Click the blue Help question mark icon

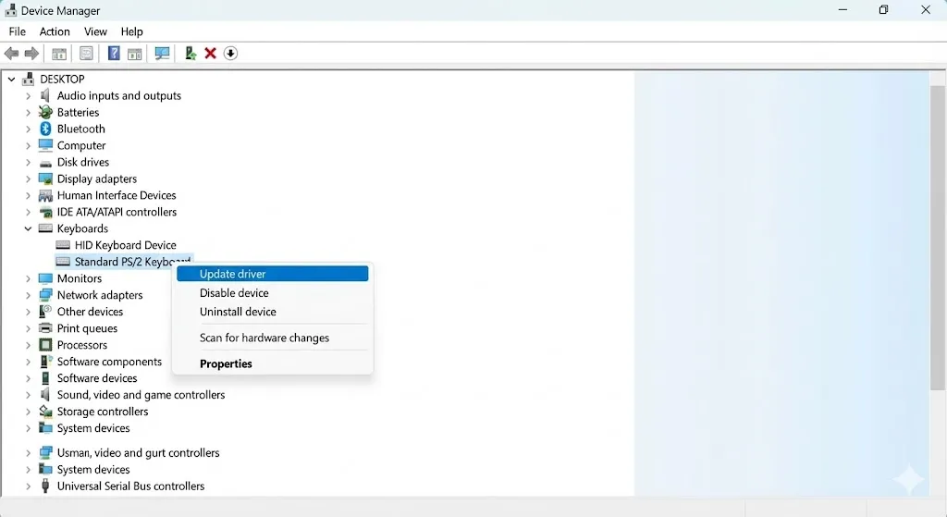[x=114, y=54]
